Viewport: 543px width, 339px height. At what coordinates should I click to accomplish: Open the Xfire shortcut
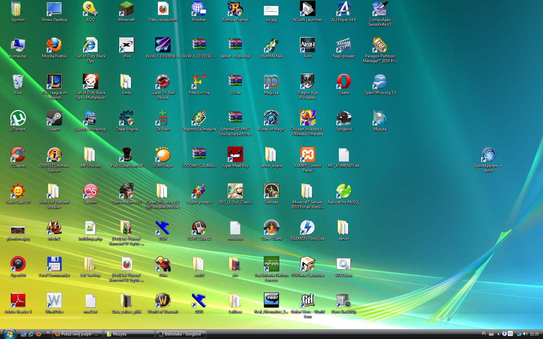pos(127,48)
